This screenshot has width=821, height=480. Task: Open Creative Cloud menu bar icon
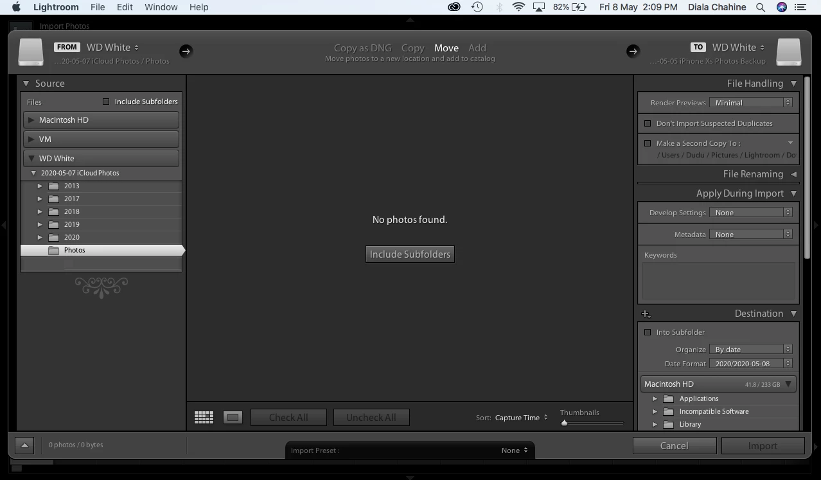coord(454,7)
